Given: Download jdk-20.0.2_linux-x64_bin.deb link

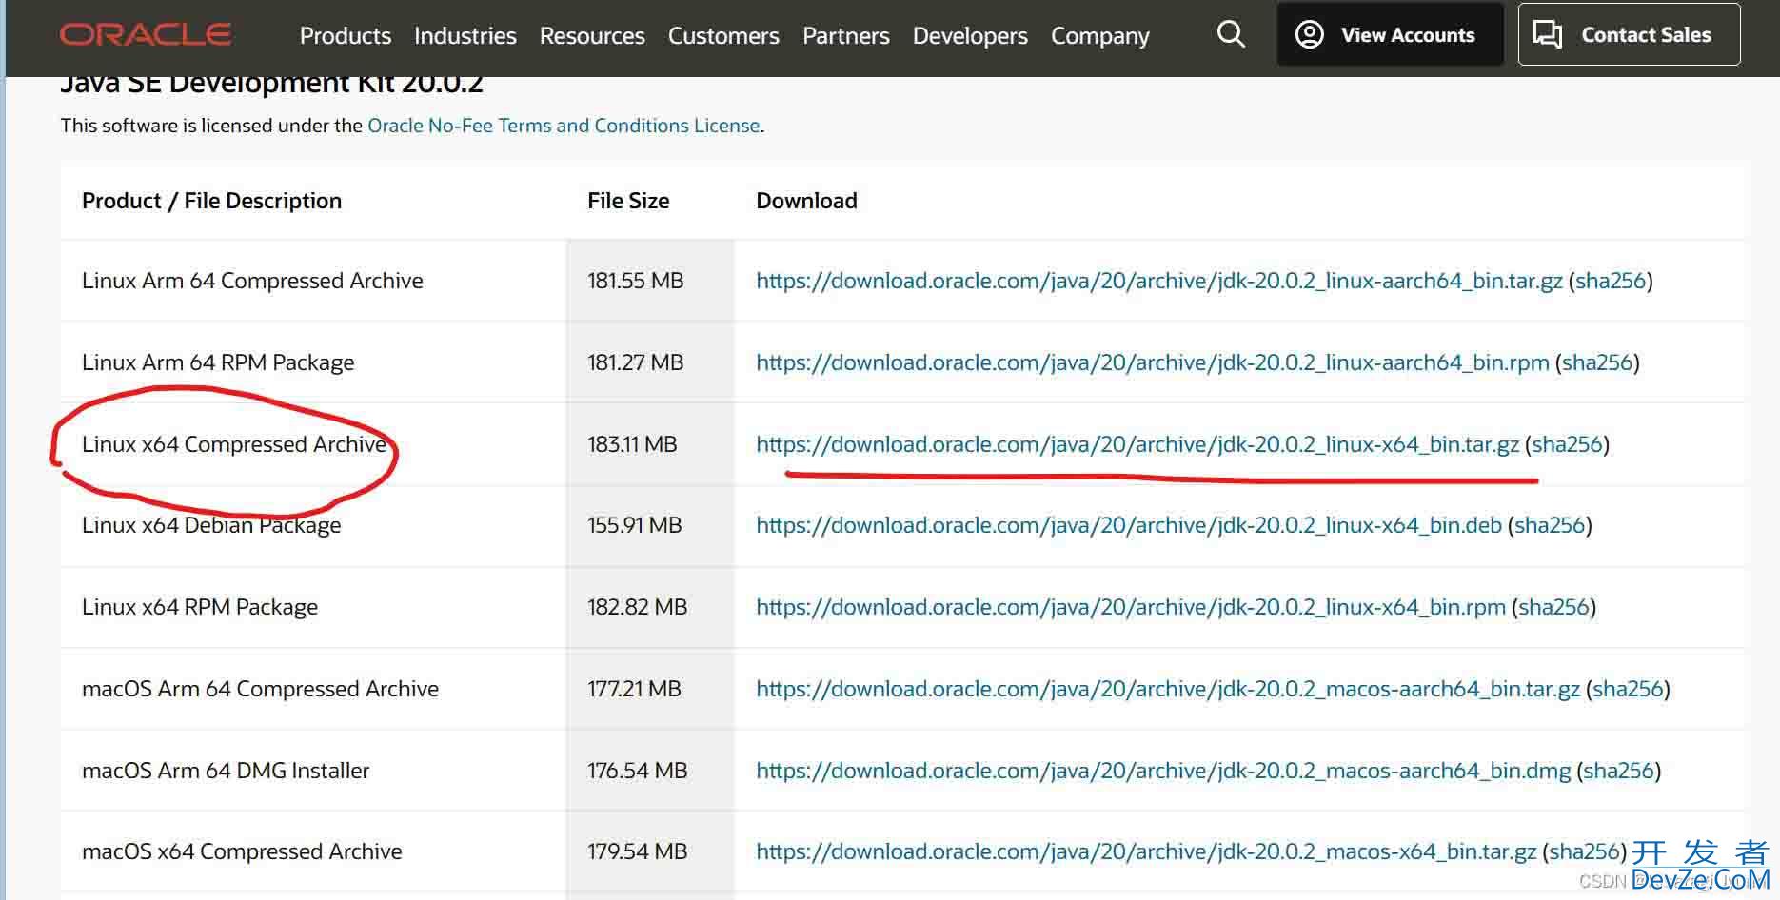Looking at the screenshot, I should tap(1129, 525).
